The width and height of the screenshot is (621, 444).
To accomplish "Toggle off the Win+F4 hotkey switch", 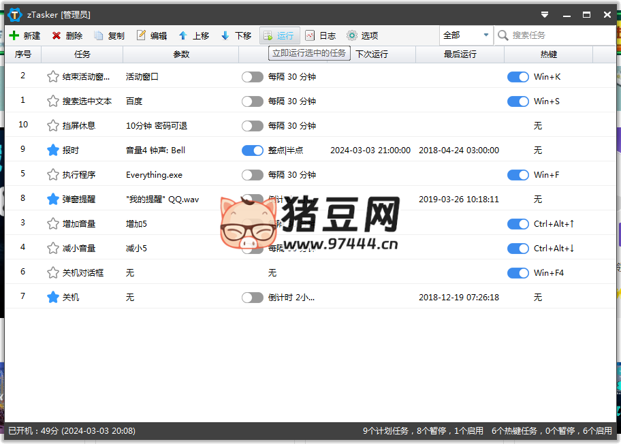I will click(x=518, y=273).
